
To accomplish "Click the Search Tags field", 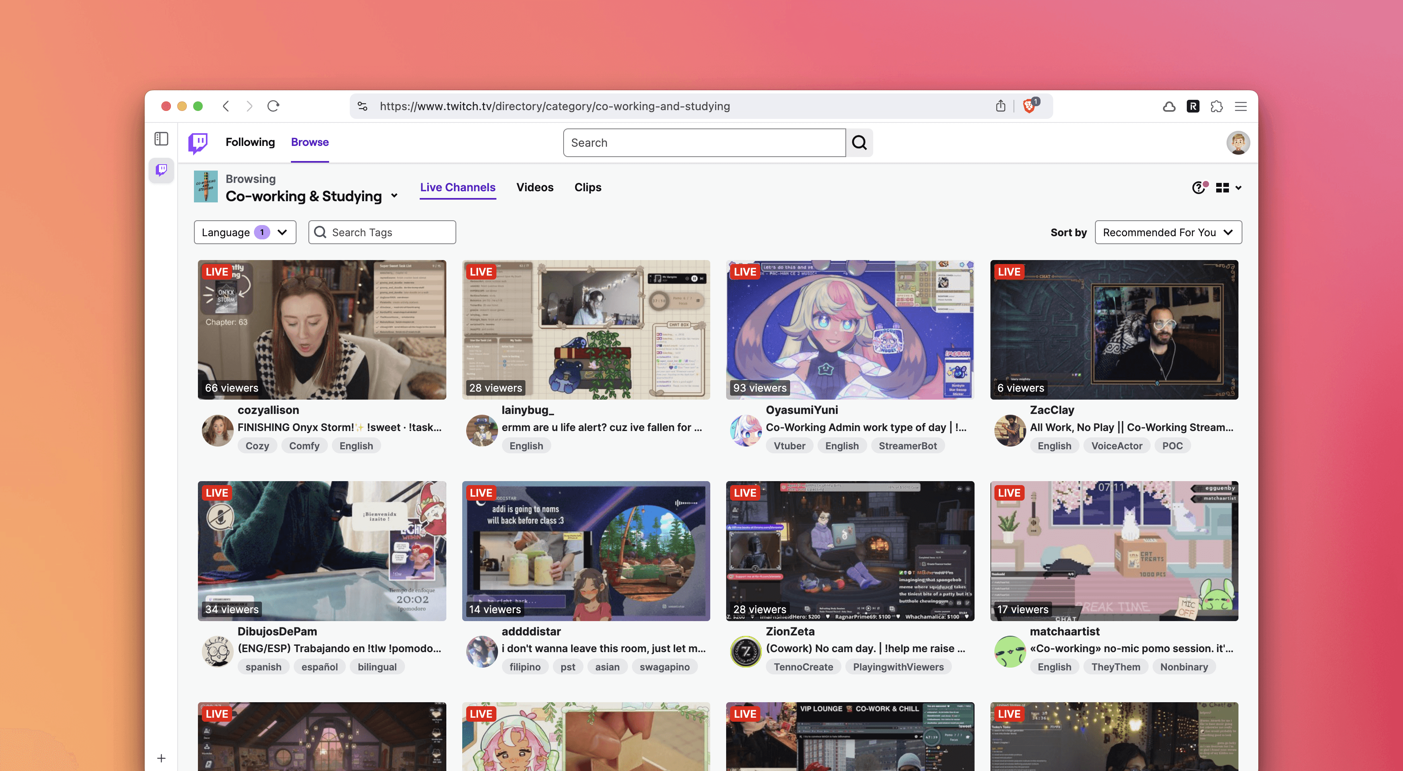I will tap(382, 232).
